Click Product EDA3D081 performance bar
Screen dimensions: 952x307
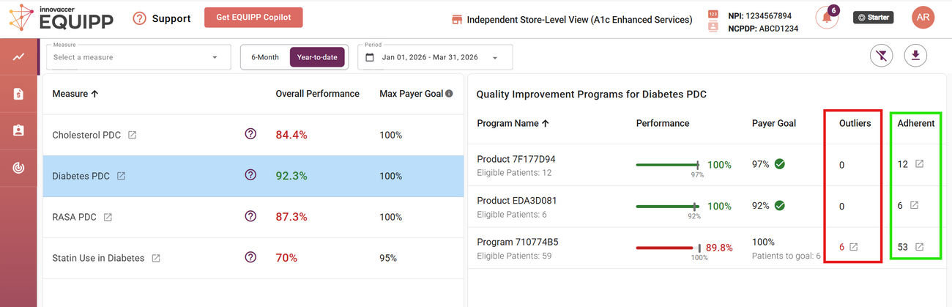[668, 207]
